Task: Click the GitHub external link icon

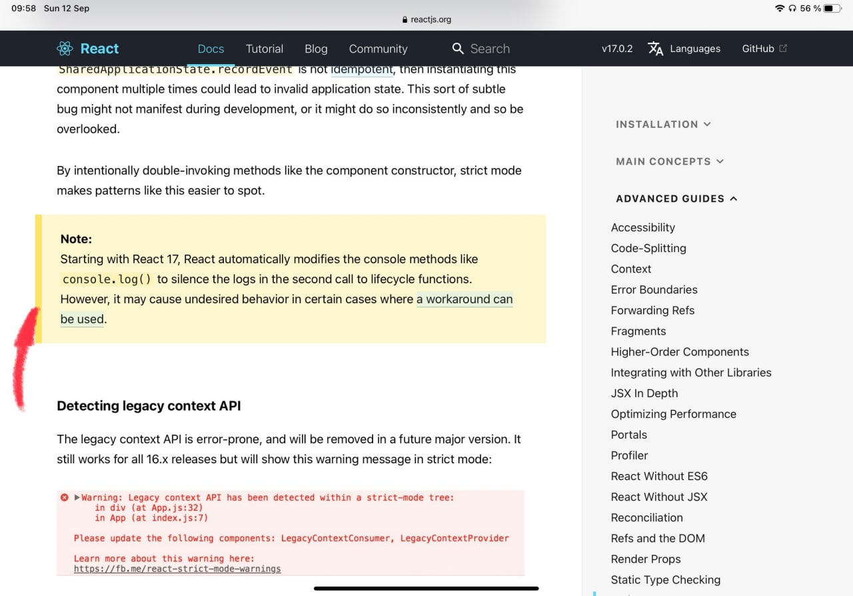Action: pyautogui.click(x=783, y=48)
